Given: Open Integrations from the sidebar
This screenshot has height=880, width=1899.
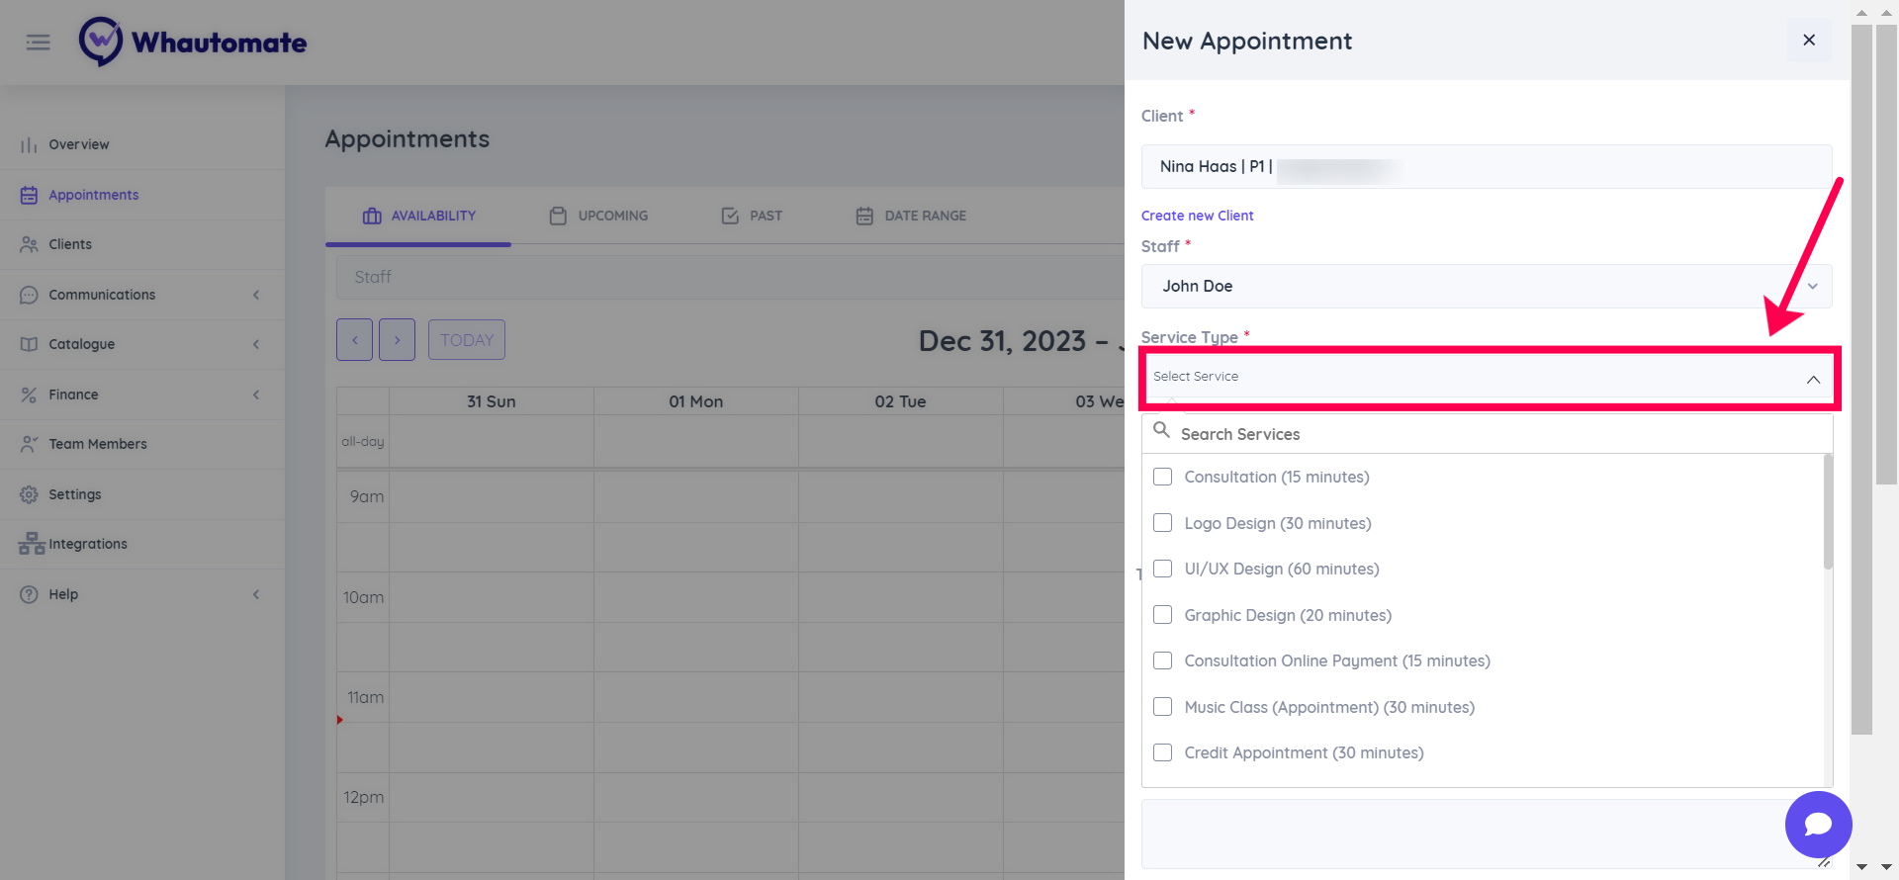Looking at the screenshot, I should pyautogui.click(x=87, y=544).
